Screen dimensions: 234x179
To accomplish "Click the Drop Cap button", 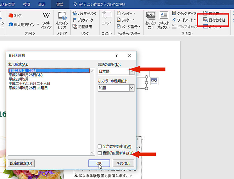I will pyautogui.click(x=184, y=27).
